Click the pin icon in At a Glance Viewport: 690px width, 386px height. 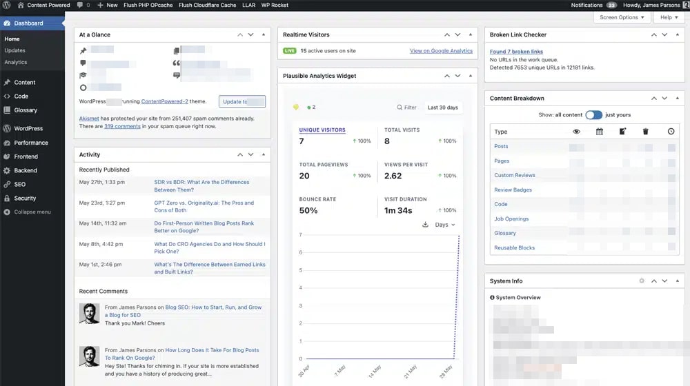click(x=83, y=50)
